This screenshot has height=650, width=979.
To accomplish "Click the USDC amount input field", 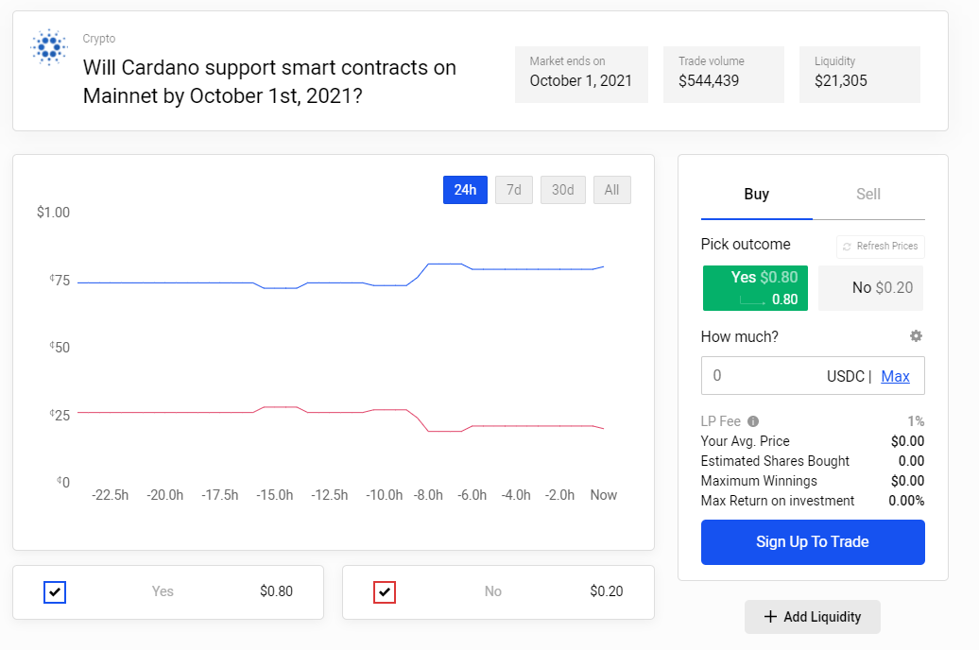I will click(x=813, y=375).
